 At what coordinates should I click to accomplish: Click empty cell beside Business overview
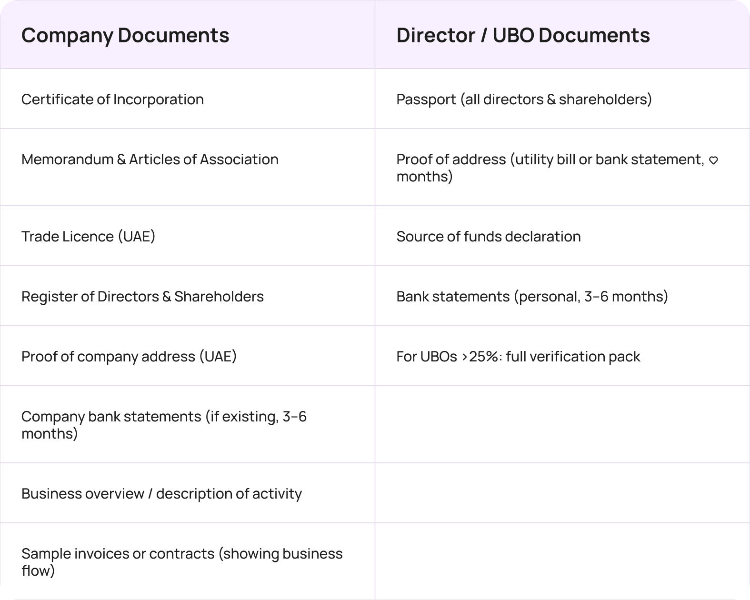point(562,493)
